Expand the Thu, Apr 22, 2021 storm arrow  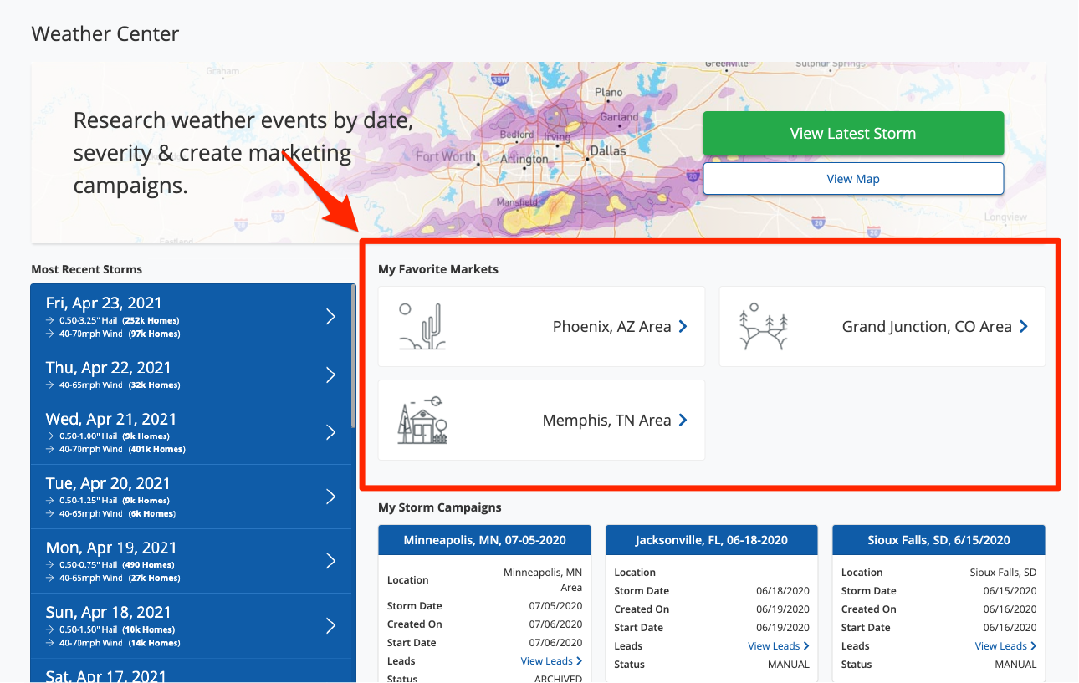pos(330,375)
